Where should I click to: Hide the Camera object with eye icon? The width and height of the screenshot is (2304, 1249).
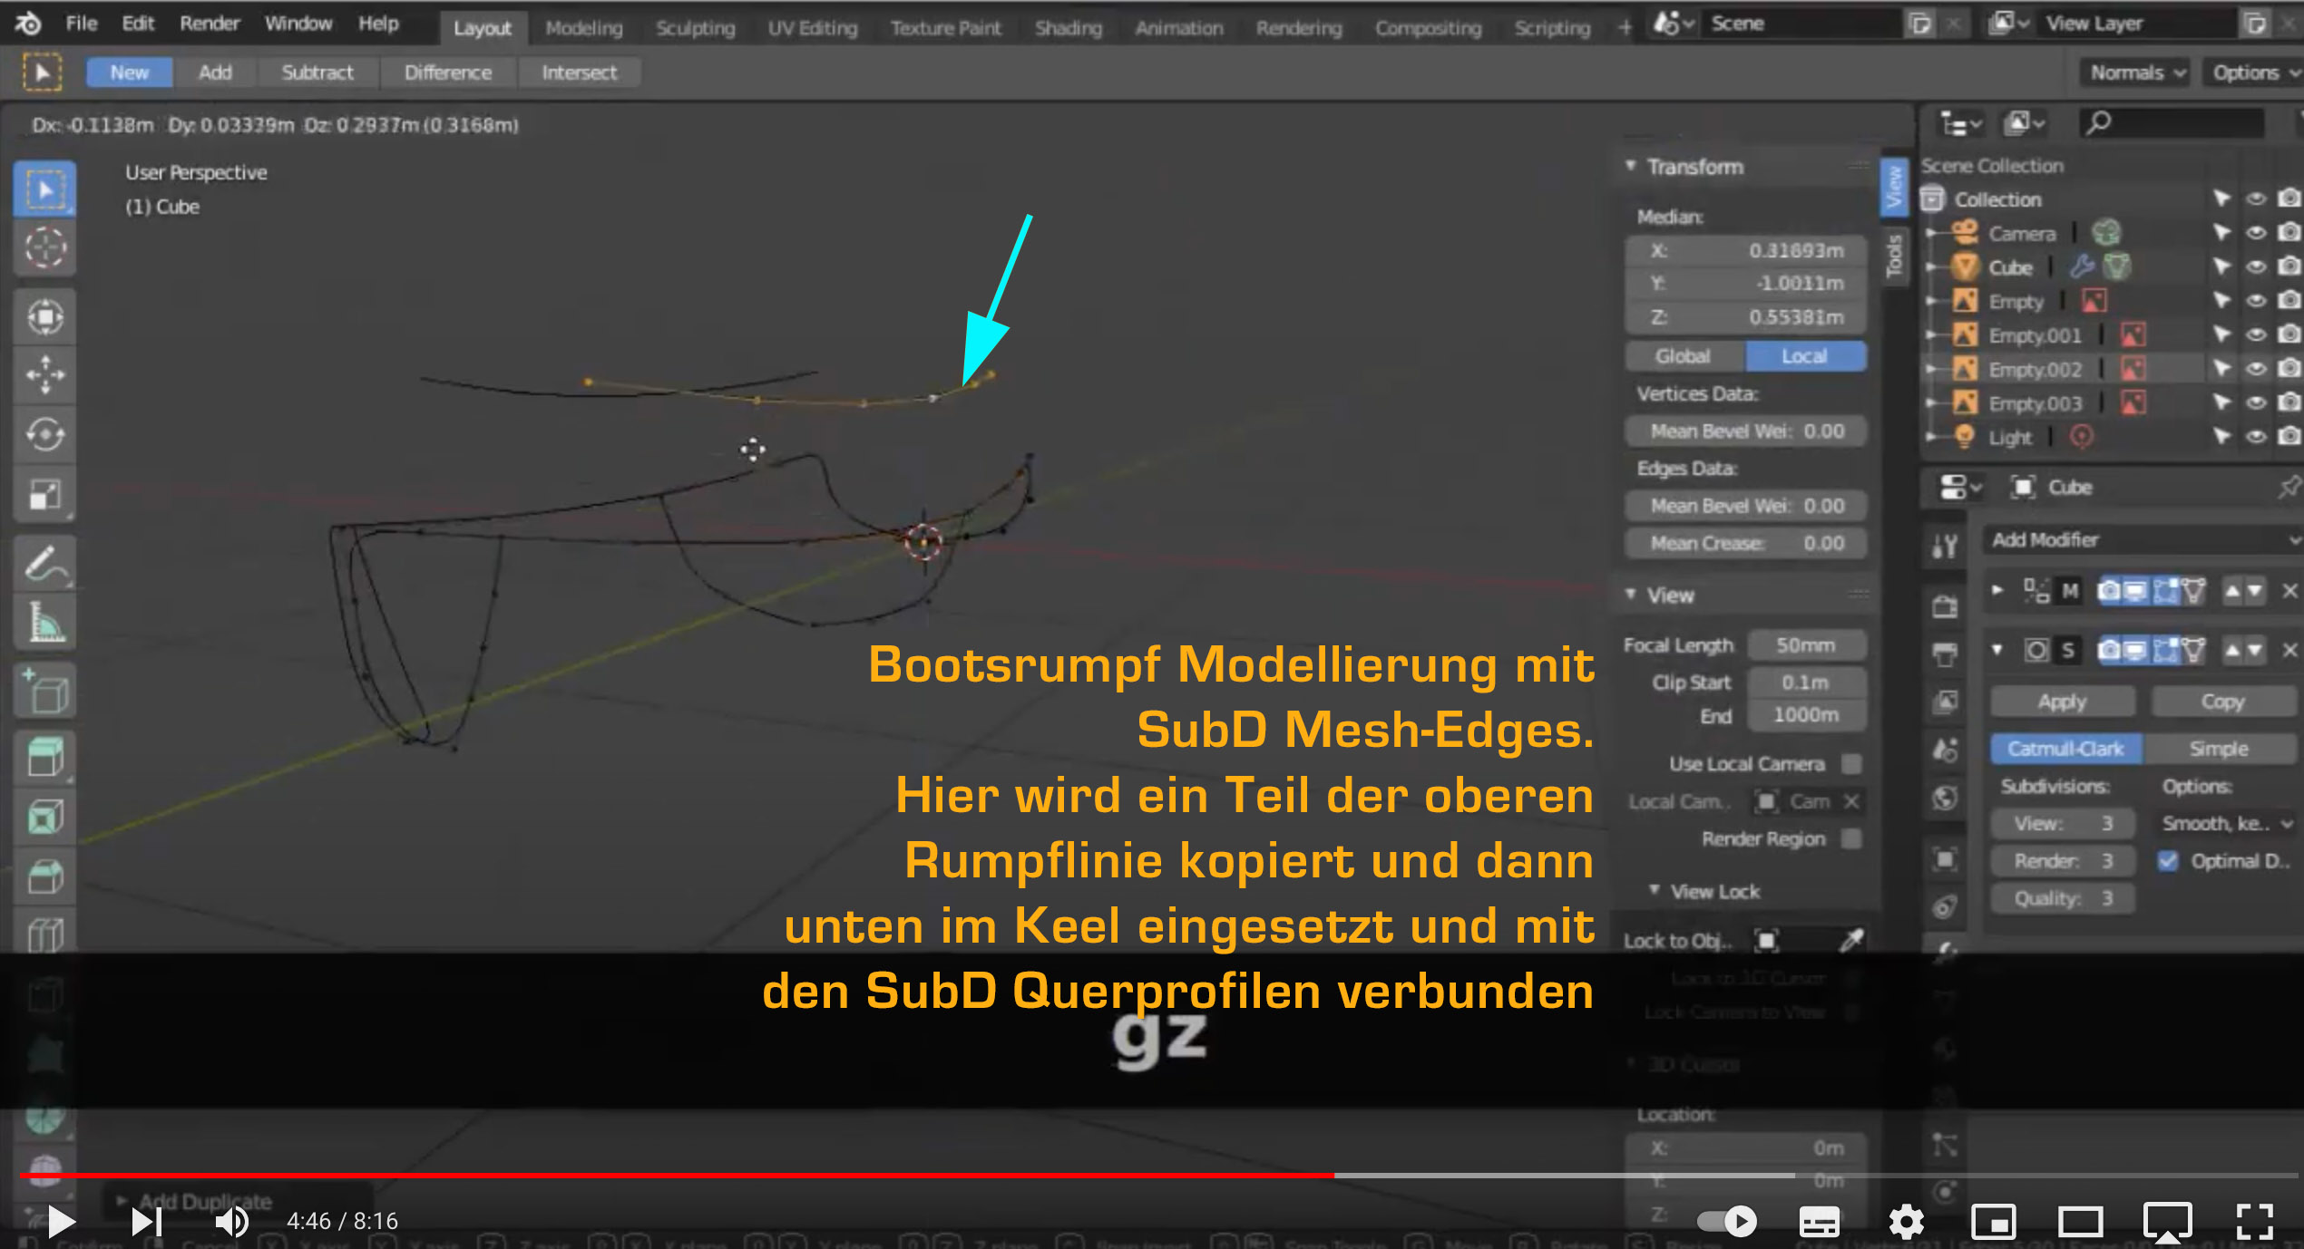point(2256,233)
